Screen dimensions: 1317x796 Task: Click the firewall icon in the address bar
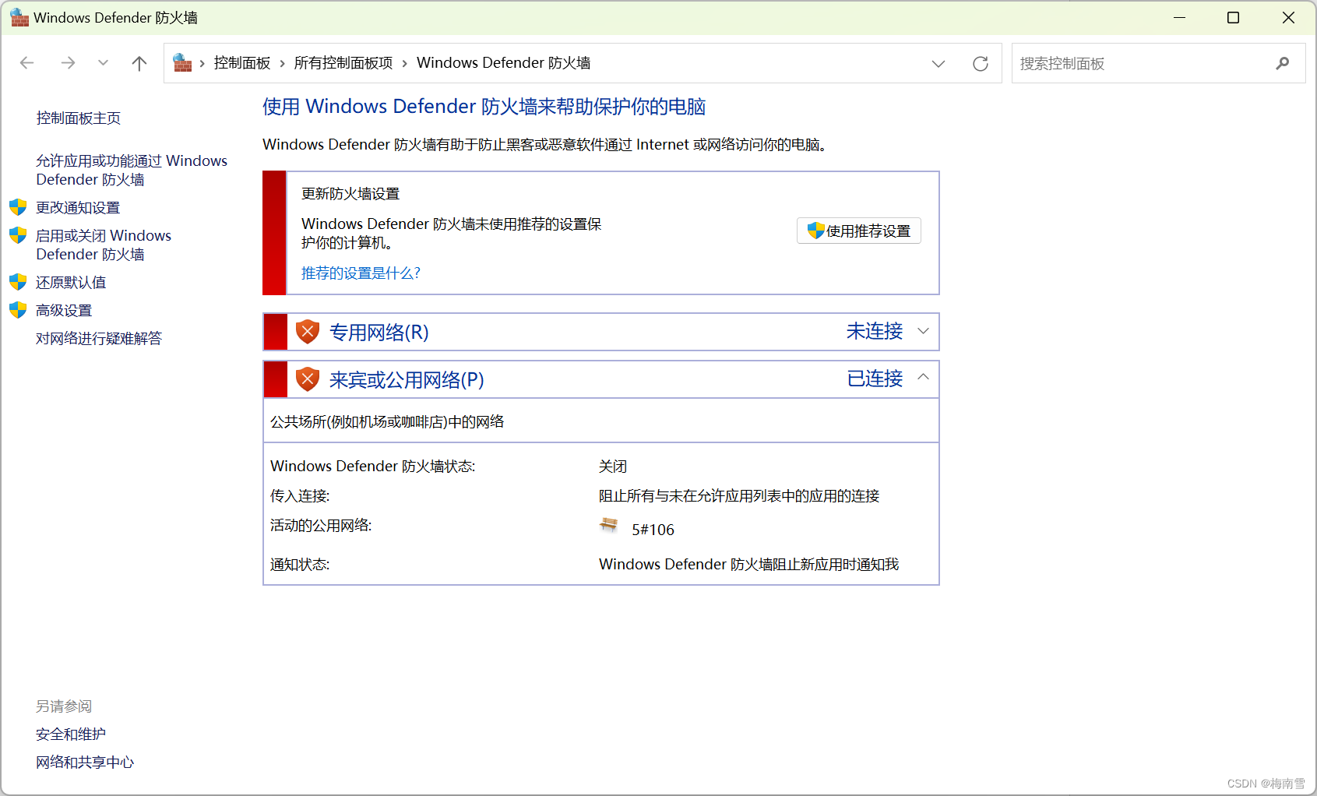tap(182, 62)
